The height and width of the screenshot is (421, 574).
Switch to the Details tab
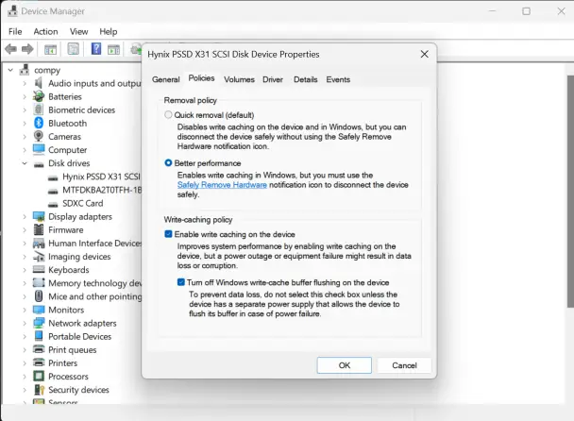[x=305, y=79]
